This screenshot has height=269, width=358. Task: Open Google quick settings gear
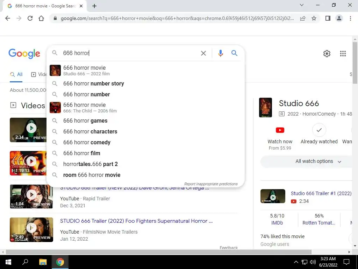tap(327, 54)
